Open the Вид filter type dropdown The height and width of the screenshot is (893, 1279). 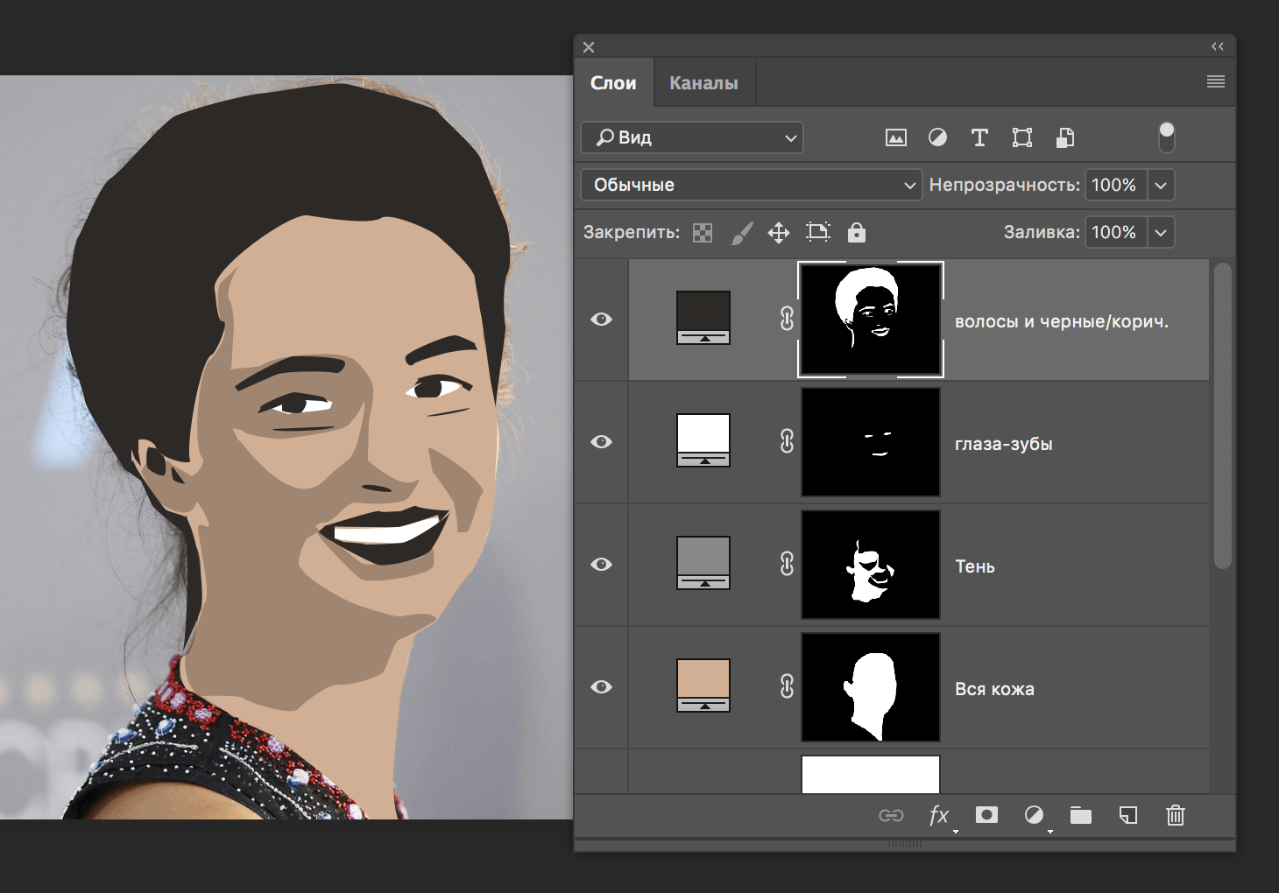pyautogui.click(x=691, y=137)
